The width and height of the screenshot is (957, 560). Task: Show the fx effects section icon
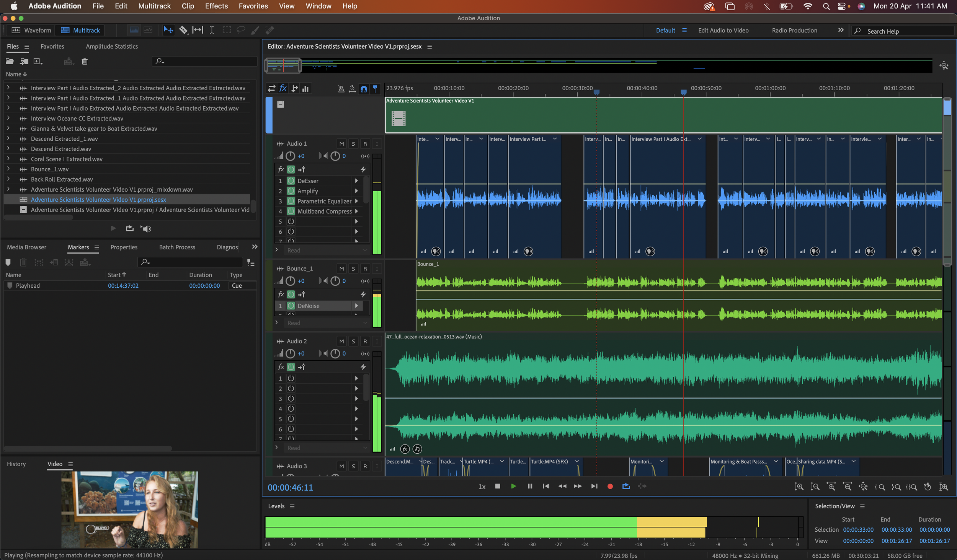(283, 88)
